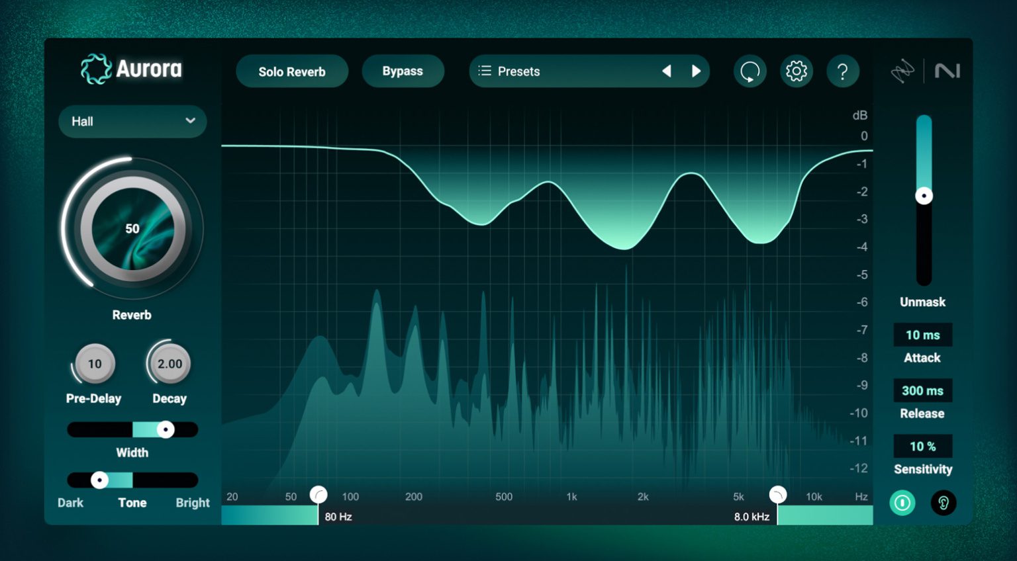Click the Tone slider handle

[99, 480]
